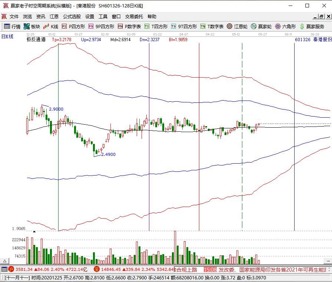Minimize the inner chart window
The image size is (332, 282).
(x=315, y=17)
